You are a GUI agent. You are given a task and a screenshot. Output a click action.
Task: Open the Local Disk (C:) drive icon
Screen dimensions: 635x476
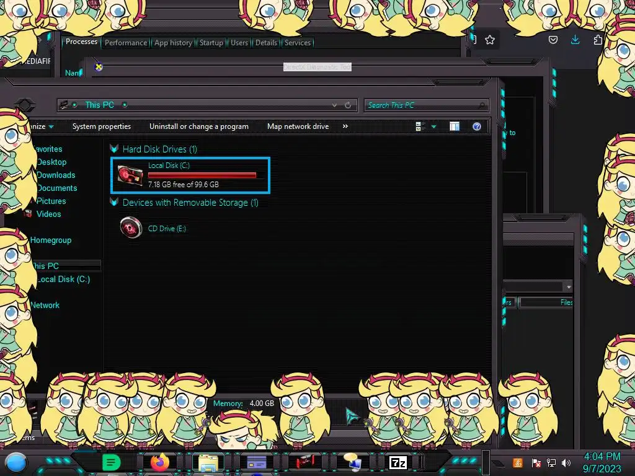pos(130,175)
